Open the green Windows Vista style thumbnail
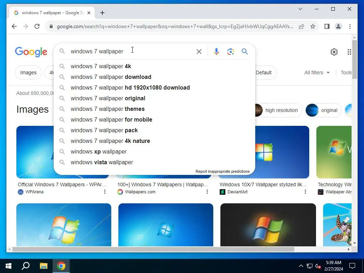This screenshot has width=364, height=273. click(334, 152)
